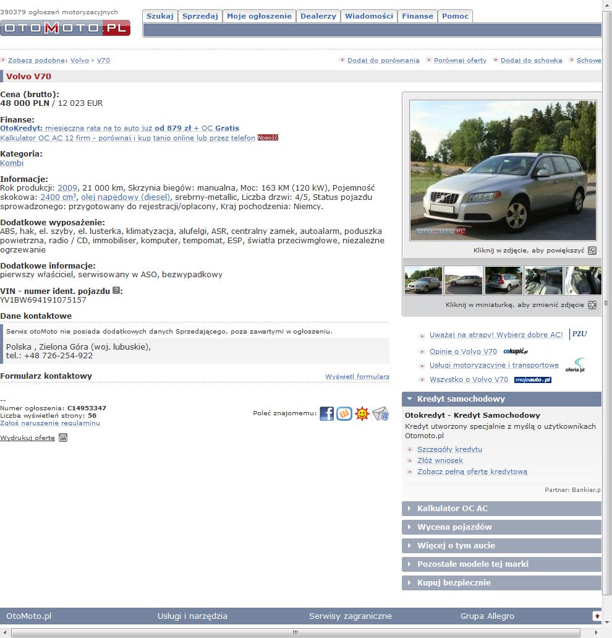
Task: Open Zobacz pełną ofertę kredytową link
Action: [x=472, y=472]
